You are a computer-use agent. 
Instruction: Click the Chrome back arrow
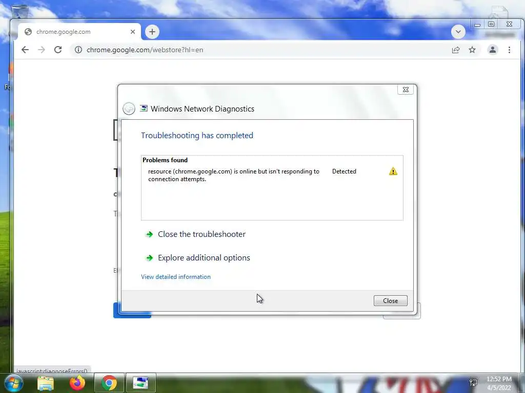point(25,50)
